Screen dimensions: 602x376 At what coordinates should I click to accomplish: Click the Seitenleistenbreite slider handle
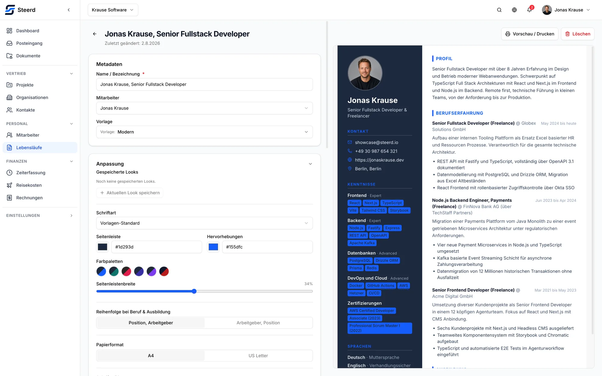pos(194,291)
